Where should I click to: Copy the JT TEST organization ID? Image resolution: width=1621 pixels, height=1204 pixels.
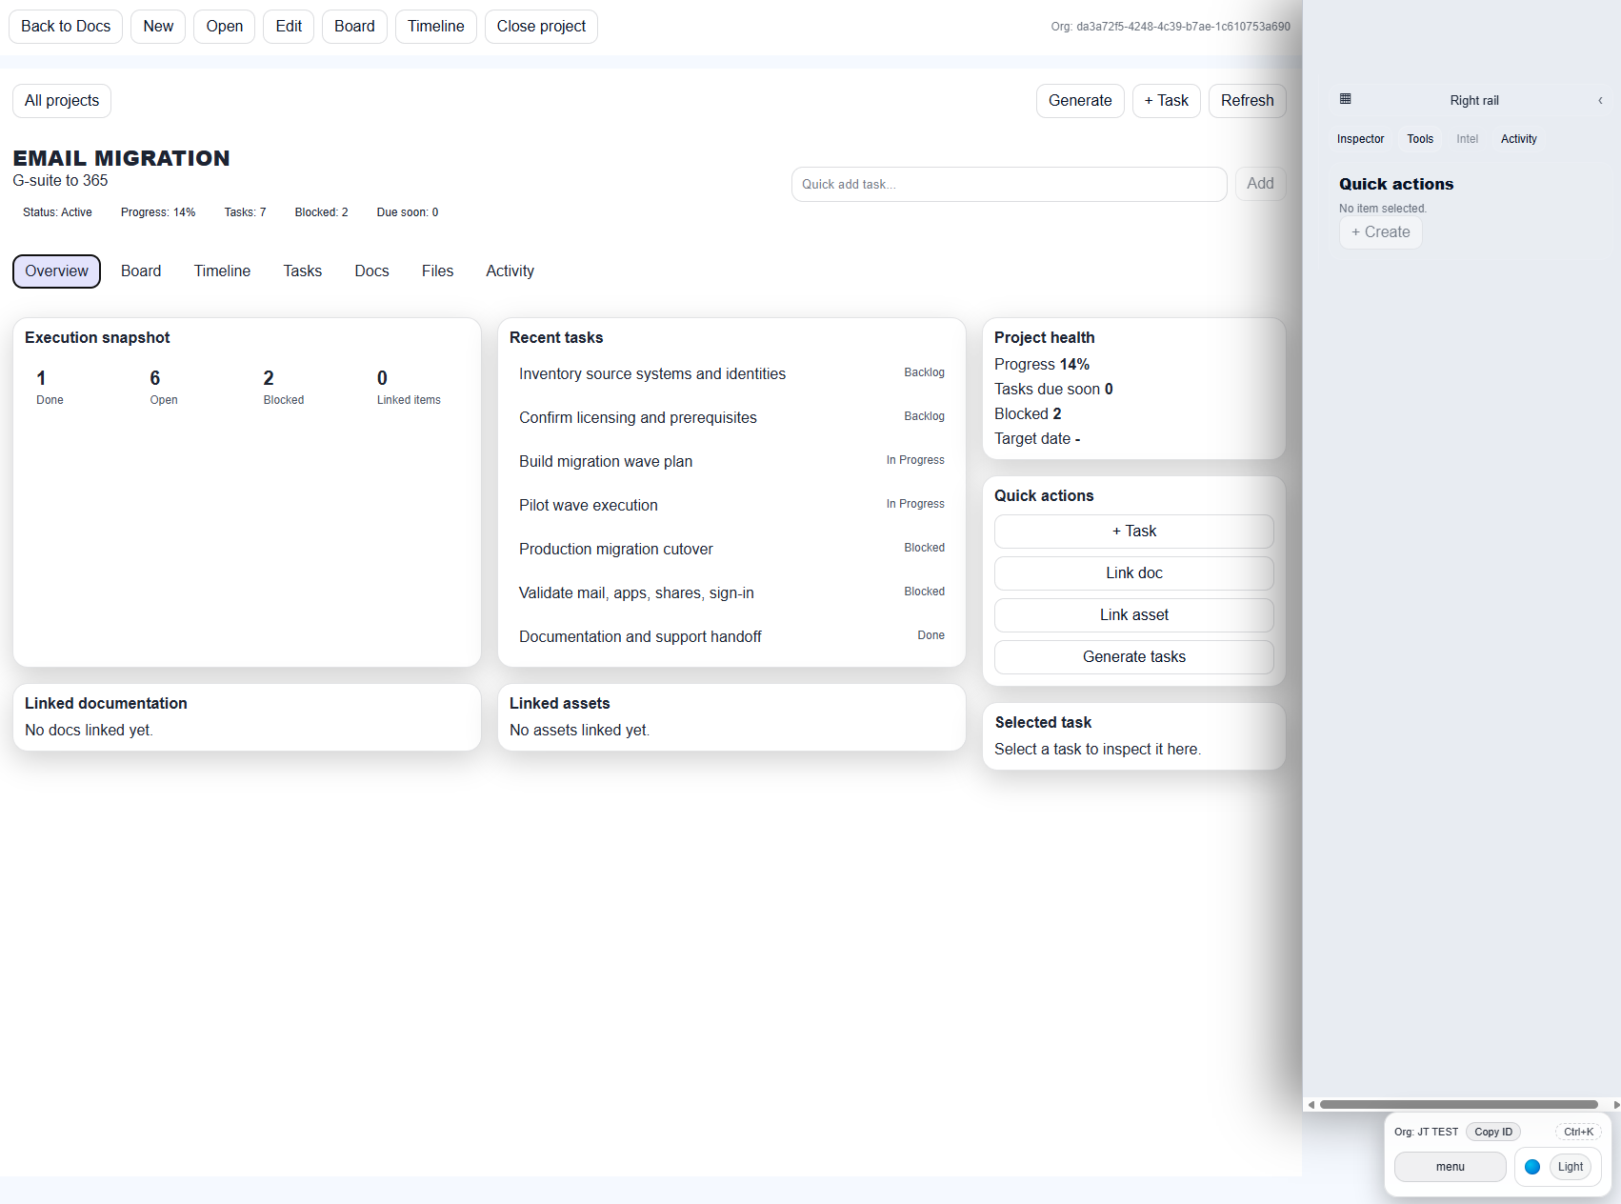pyautogui.click(x=1492, y=1132)
